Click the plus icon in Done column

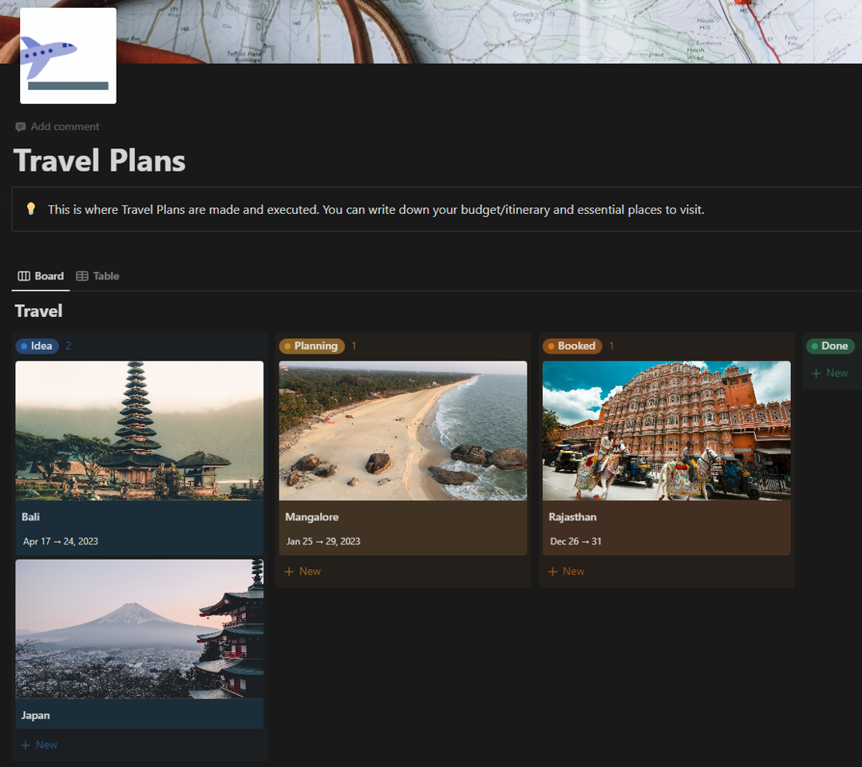[817, 374]
